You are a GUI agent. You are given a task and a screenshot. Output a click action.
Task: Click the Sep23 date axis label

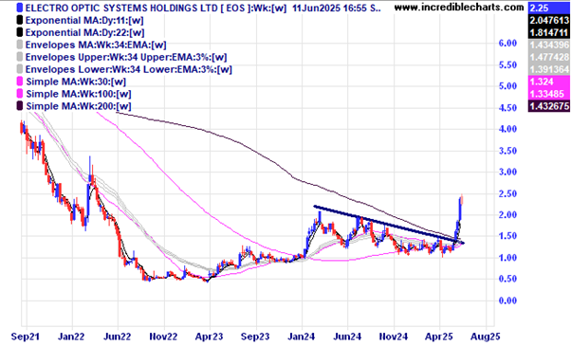tap(255, 337)
